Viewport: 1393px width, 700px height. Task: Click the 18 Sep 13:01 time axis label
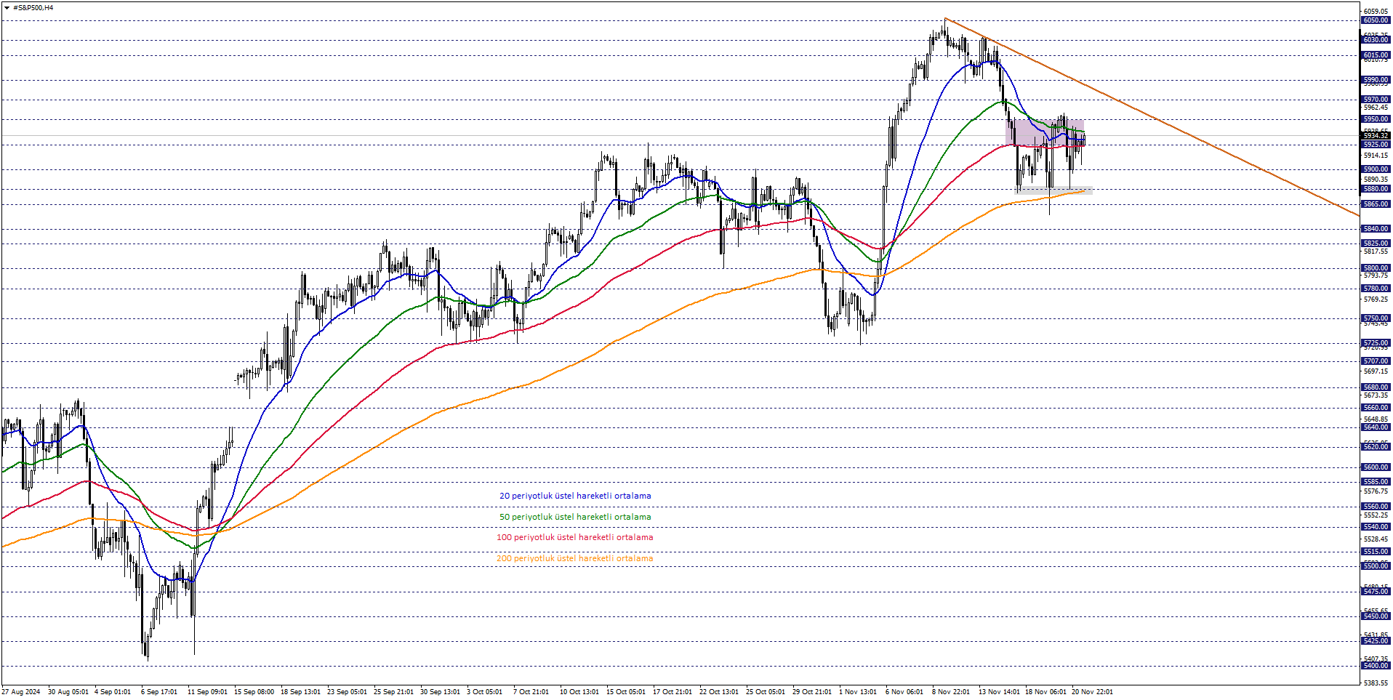pos(300,692)
